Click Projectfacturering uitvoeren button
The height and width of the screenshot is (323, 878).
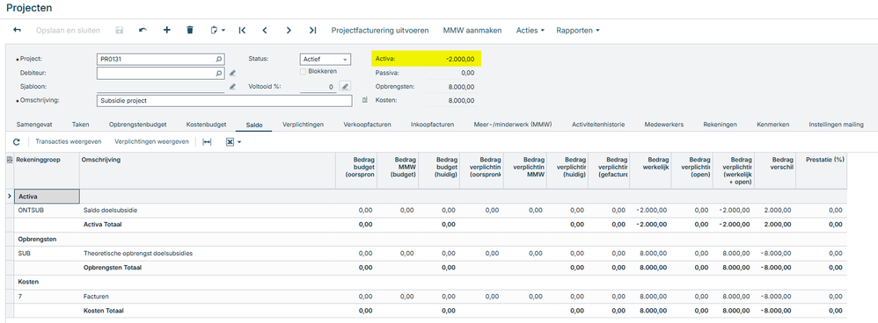tap(380, 30)
